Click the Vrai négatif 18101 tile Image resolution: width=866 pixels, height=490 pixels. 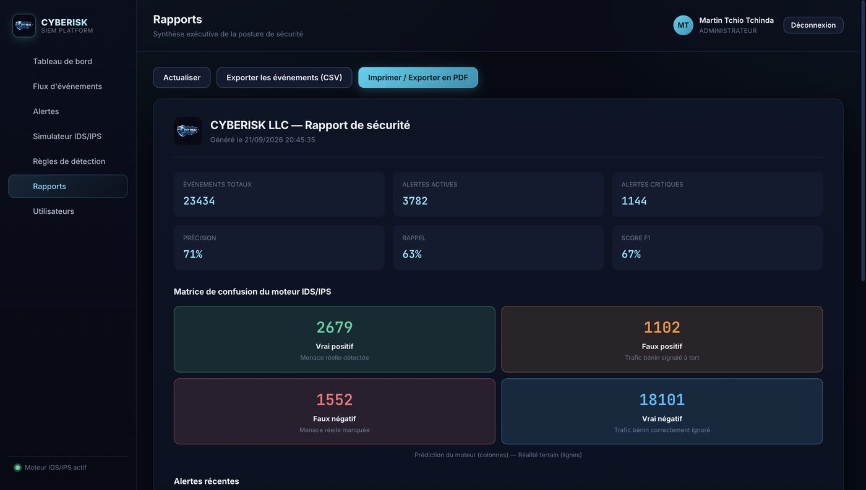click(662, 412)
